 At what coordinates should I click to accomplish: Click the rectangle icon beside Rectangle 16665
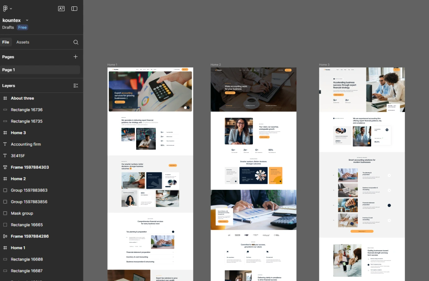(4, 225)
